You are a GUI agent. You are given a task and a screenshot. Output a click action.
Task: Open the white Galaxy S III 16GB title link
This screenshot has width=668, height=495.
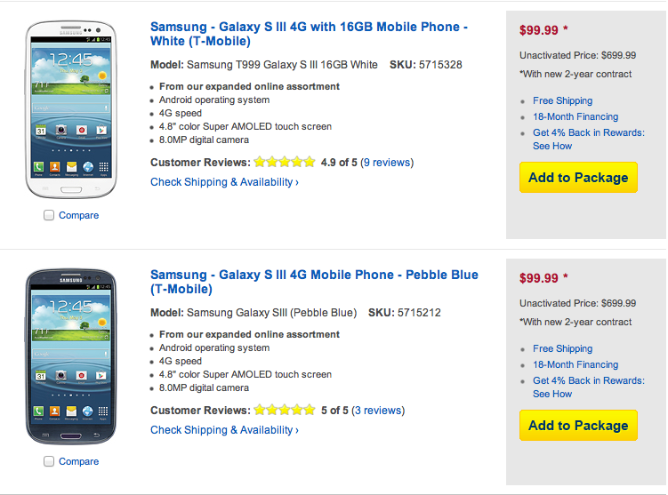tap(309, 34)
